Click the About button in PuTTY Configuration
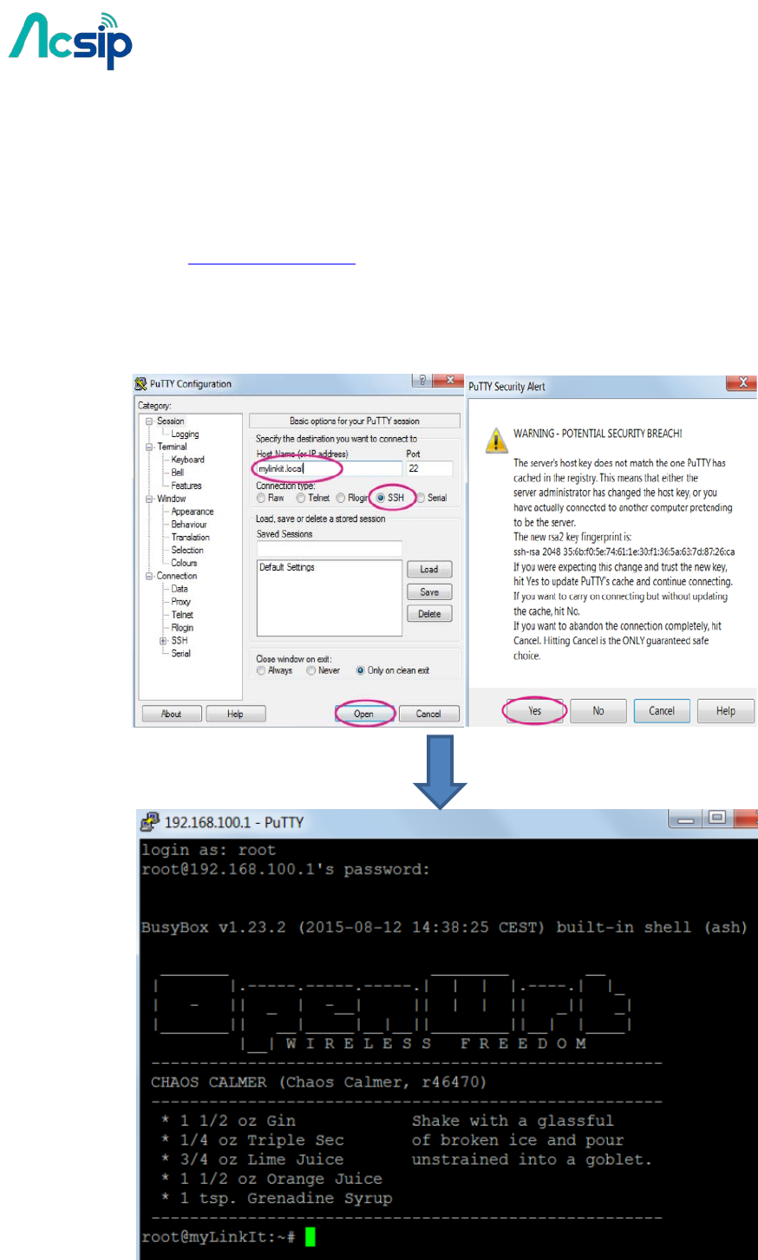The width and height of the screenshot is (758, 1260). [x=172, y=714]
